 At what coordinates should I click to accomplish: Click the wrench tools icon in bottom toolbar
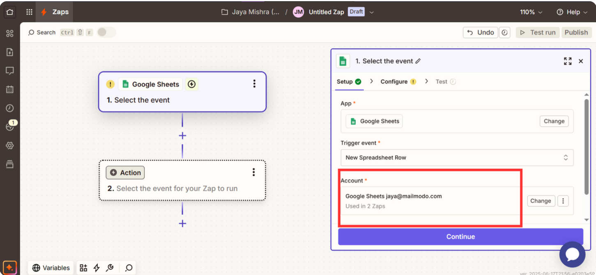110,268
